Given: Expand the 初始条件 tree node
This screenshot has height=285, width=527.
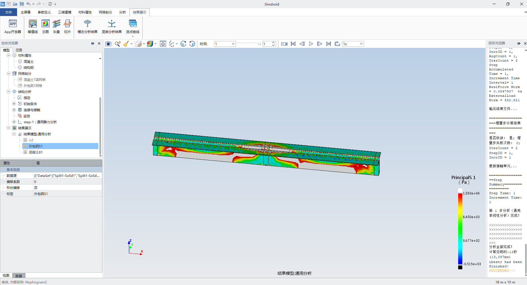Looking at the screenshot, I should [14, 104].
